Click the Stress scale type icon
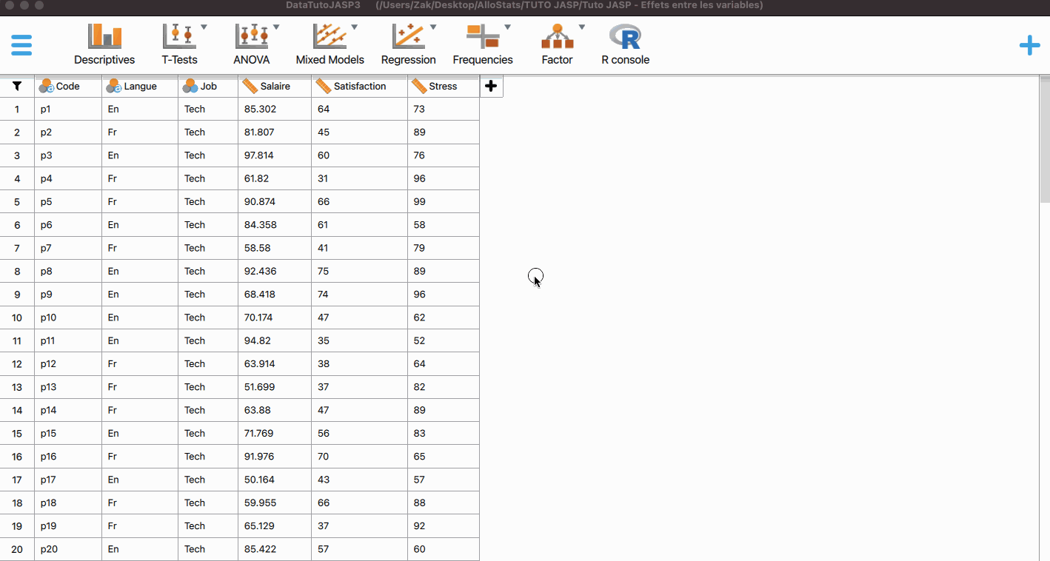1050x561 pixels. coord(419,87)
